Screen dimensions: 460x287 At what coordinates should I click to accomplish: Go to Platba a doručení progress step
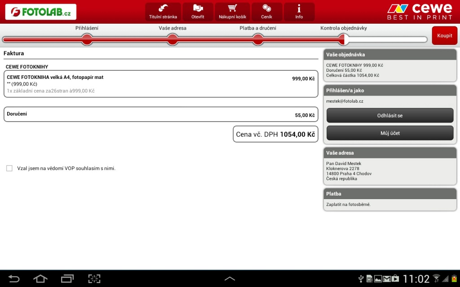[x=258, y=39]
